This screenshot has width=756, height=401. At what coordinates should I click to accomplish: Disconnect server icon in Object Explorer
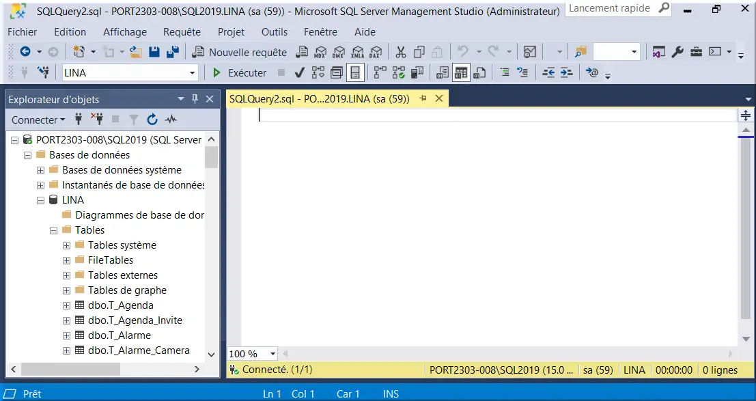click(x=97, y=119)
